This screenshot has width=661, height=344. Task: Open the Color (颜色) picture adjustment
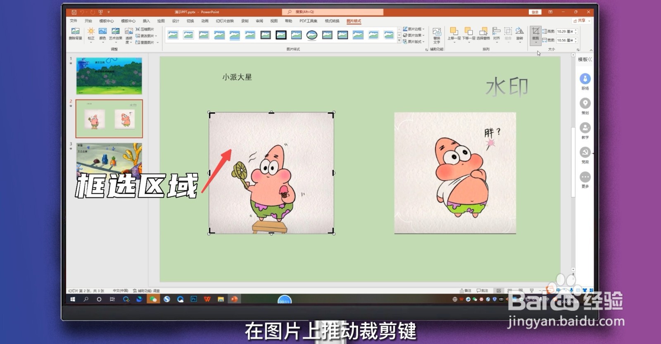102,35
